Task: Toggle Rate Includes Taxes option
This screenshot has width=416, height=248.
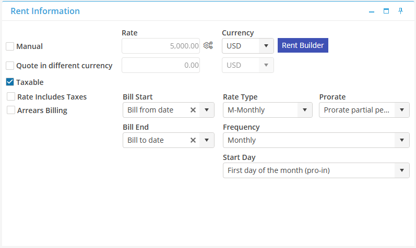Action: coord(11,96)
